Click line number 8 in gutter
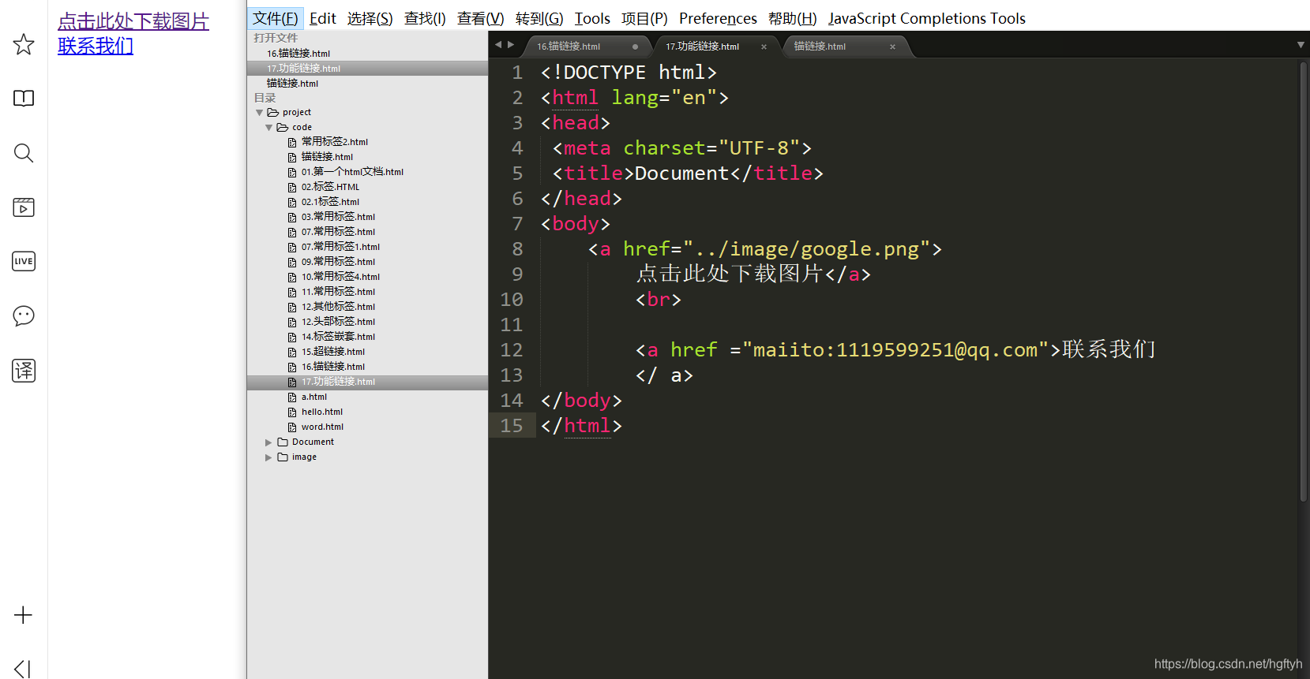The image size is (1310, 679). 517,249
